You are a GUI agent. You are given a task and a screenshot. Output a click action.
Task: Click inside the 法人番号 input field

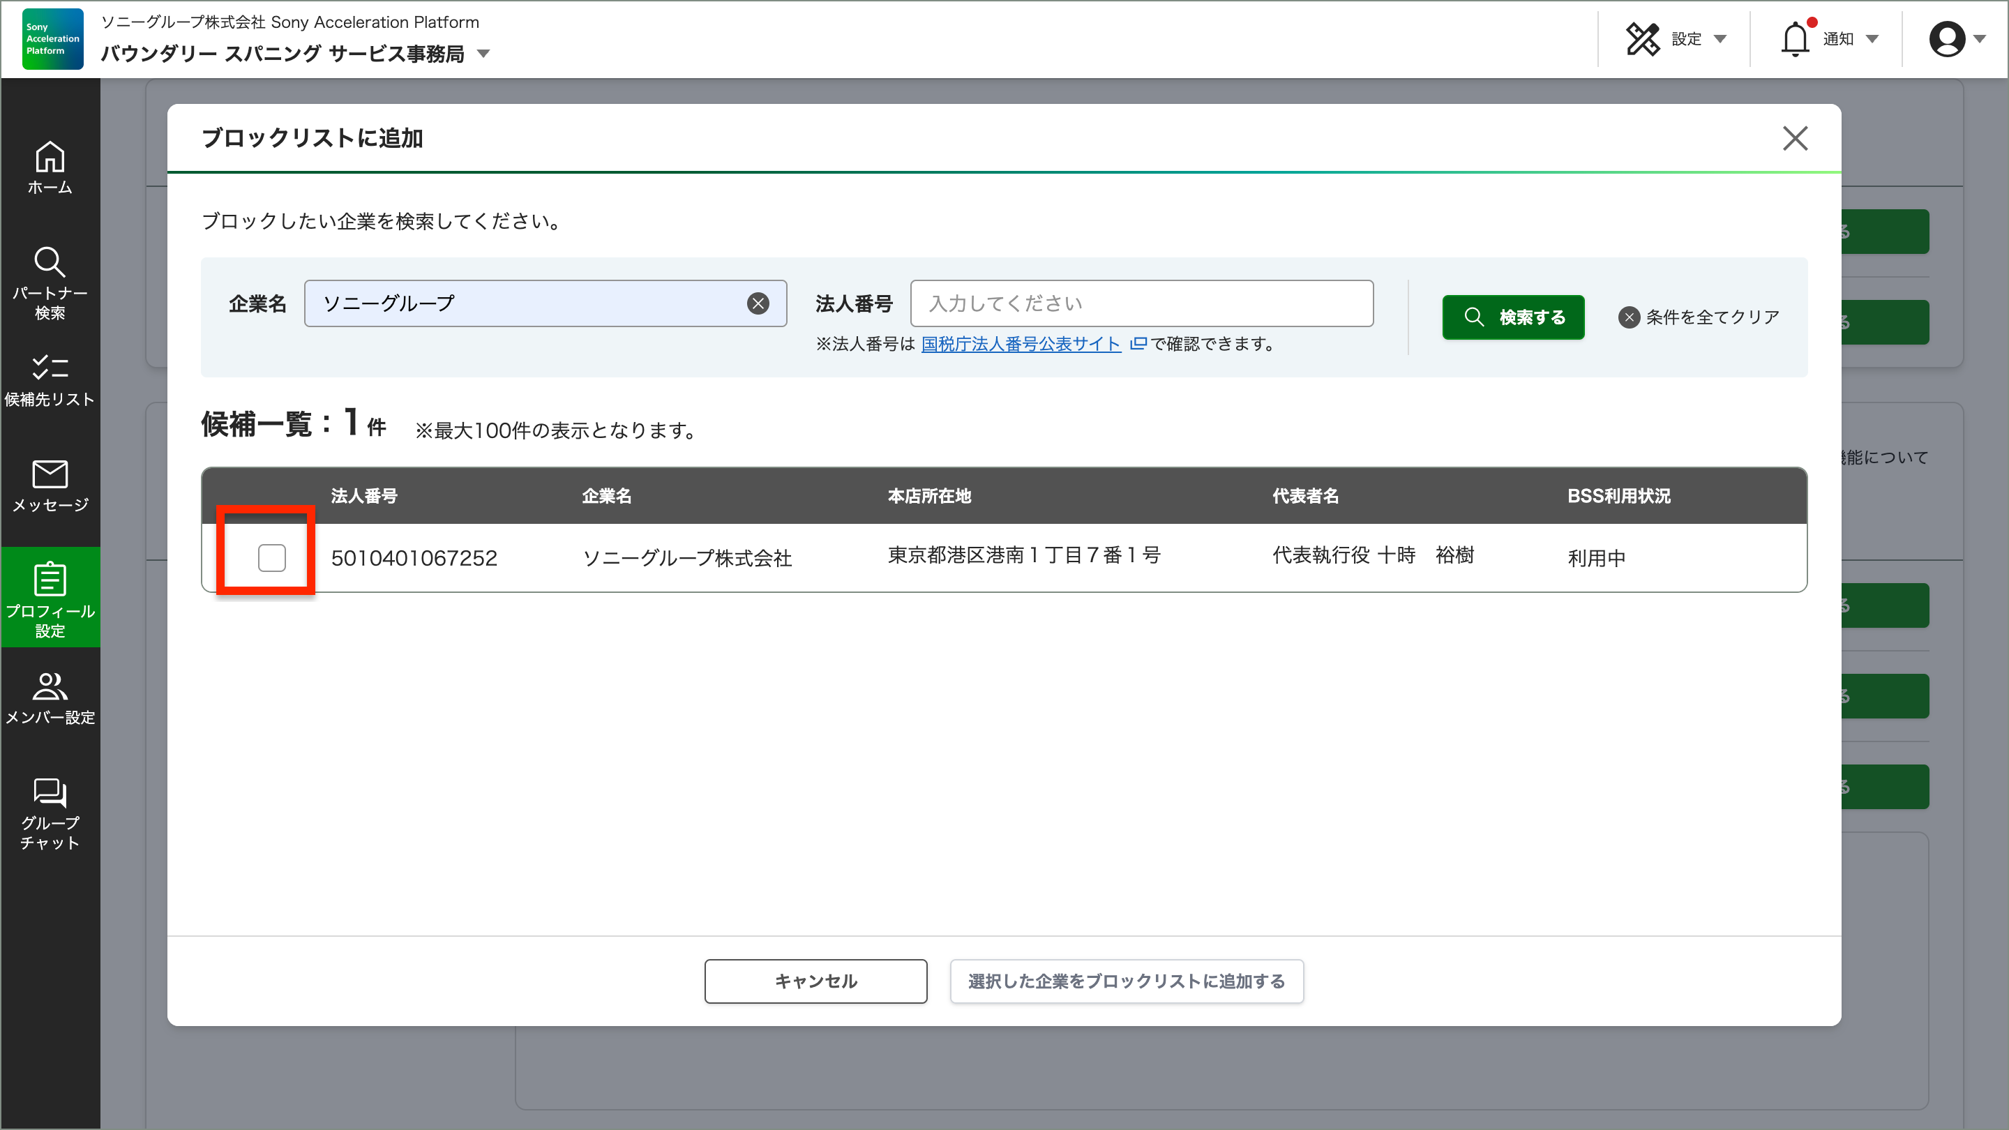[1141, 303]
